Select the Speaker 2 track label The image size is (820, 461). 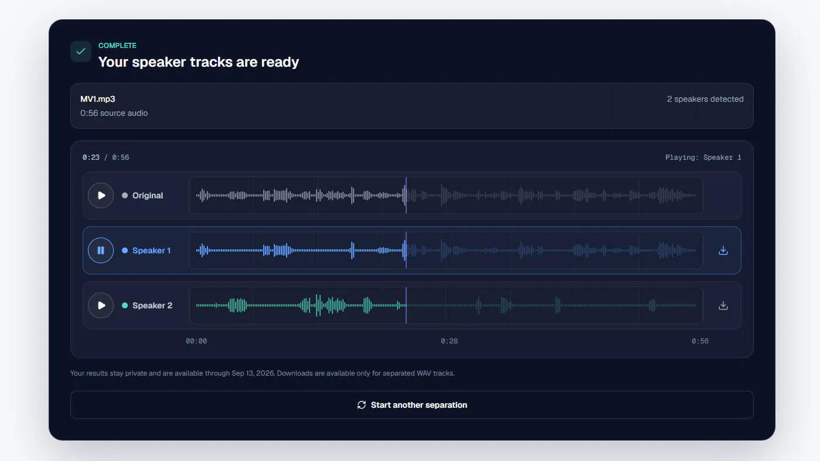pos(152,305)
